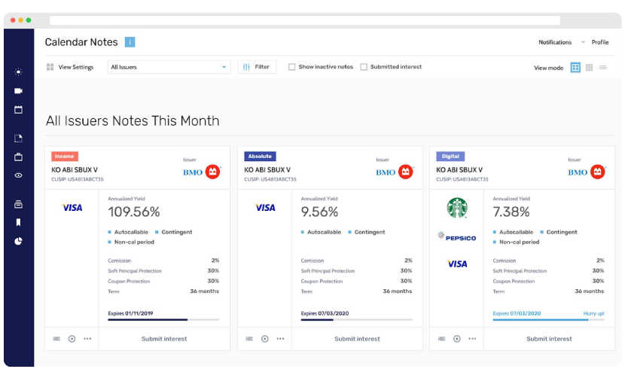Open Notifications

555,42
